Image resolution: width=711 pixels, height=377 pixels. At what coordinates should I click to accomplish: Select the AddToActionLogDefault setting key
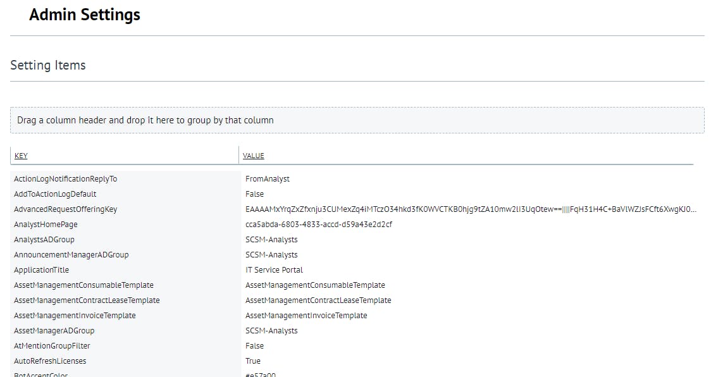pyautogui.click(x=55, y=194)
